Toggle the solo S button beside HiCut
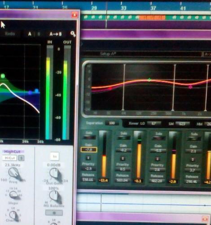This screenshot has height=225, width=211. (22, 158)
